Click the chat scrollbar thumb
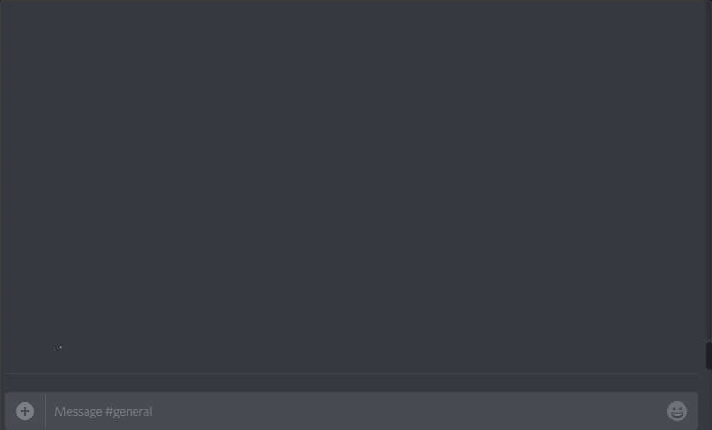 point(708,355)
